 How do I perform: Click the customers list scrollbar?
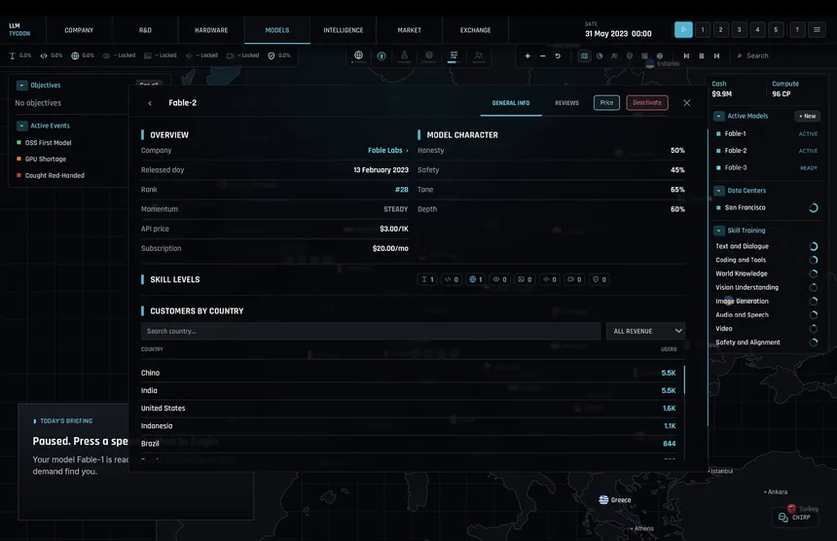tap(684, 379)
